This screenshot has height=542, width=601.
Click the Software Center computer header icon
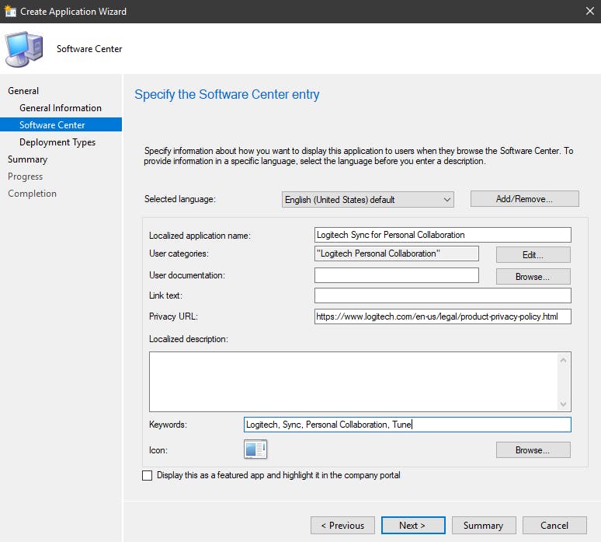click(24, 49)
